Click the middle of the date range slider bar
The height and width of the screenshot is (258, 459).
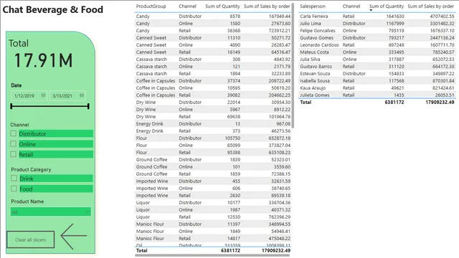click(49, 106)
